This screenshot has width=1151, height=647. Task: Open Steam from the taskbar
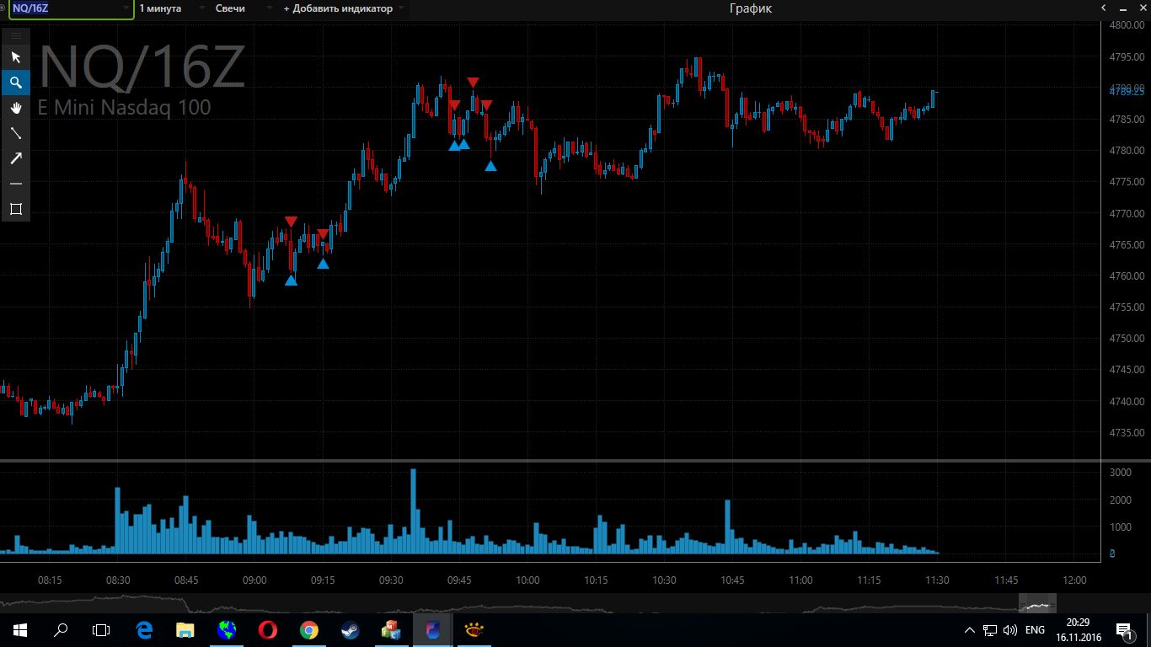[x=350, y=629]
